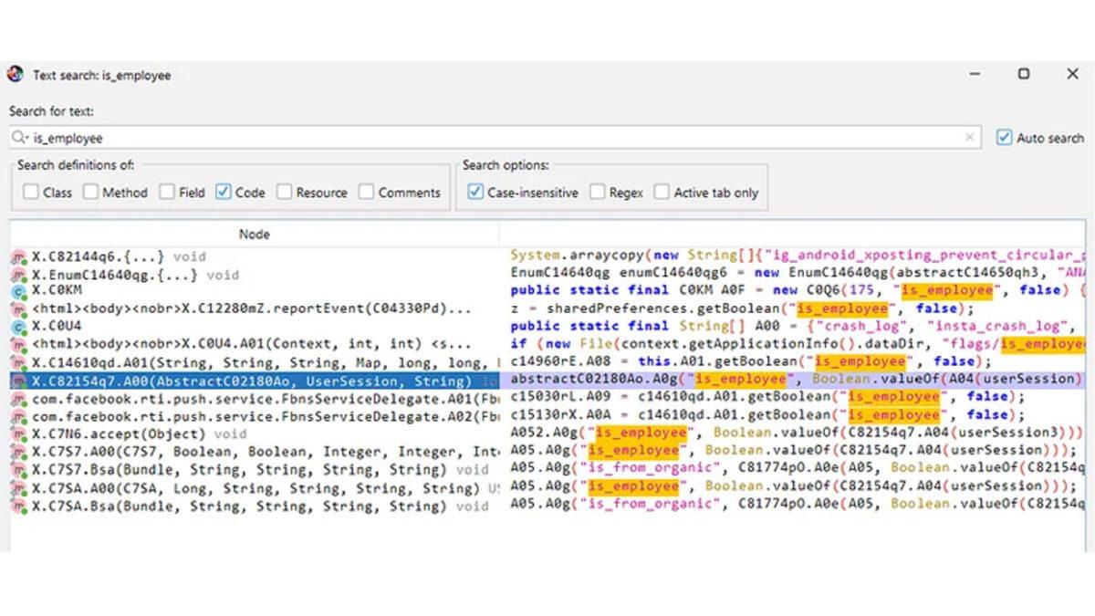This screenshot has width=1095, height=616.
Task: Check the Active tab only option
Action: tap(662, 193)
